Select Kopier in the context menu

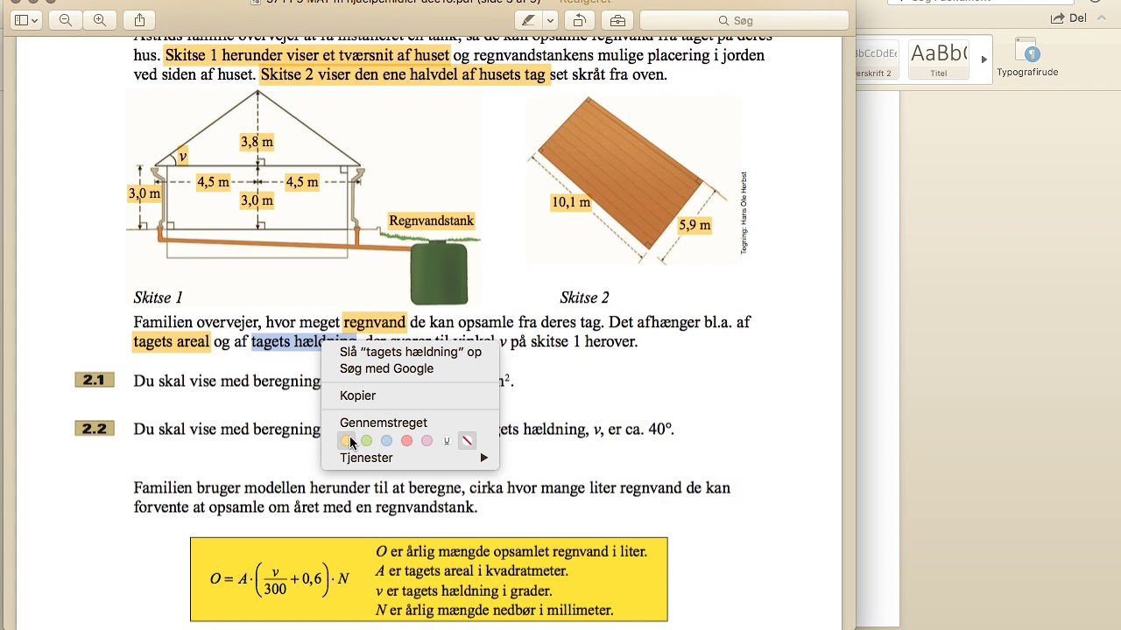(410, 395)
